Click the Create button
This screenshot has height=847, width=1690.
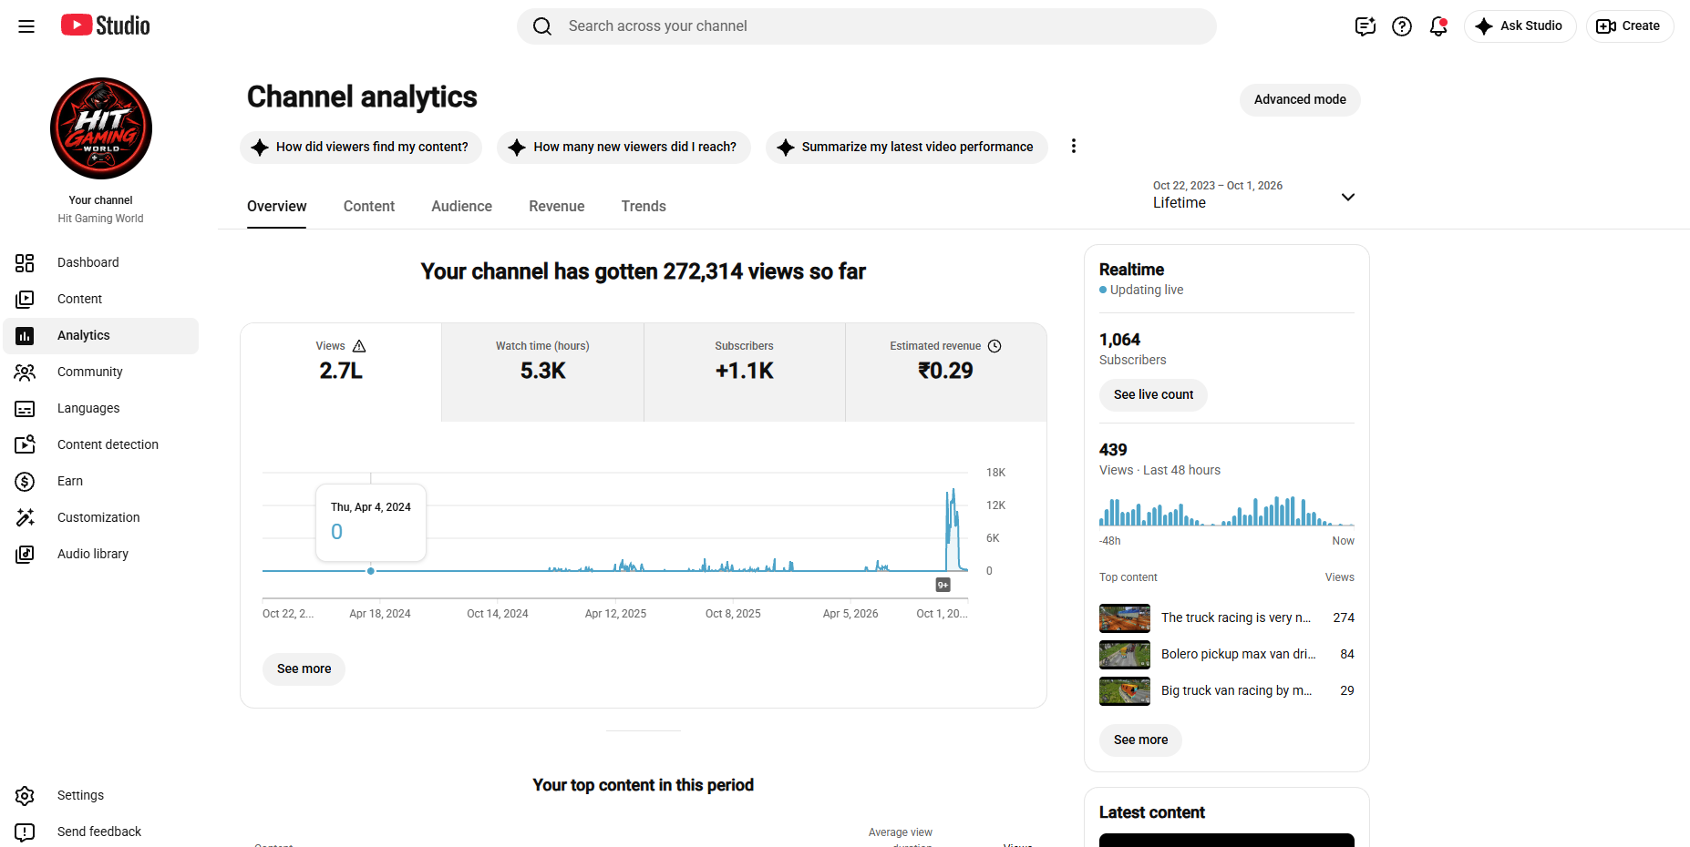(1629, 26)
